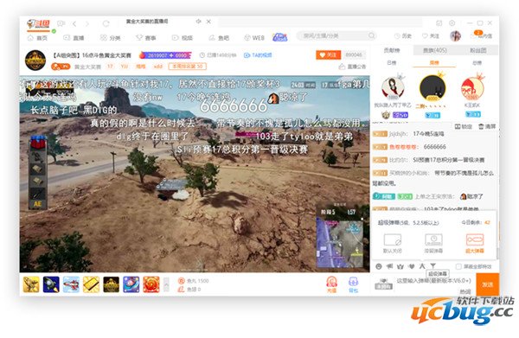Open the 历史 watch history

[403, 35]
